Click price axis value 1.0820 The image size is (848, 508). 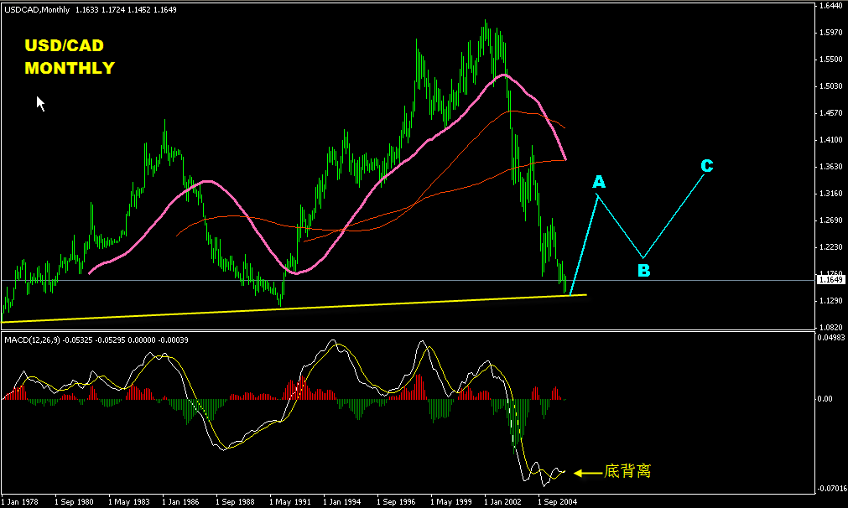[x=831, y=327]
